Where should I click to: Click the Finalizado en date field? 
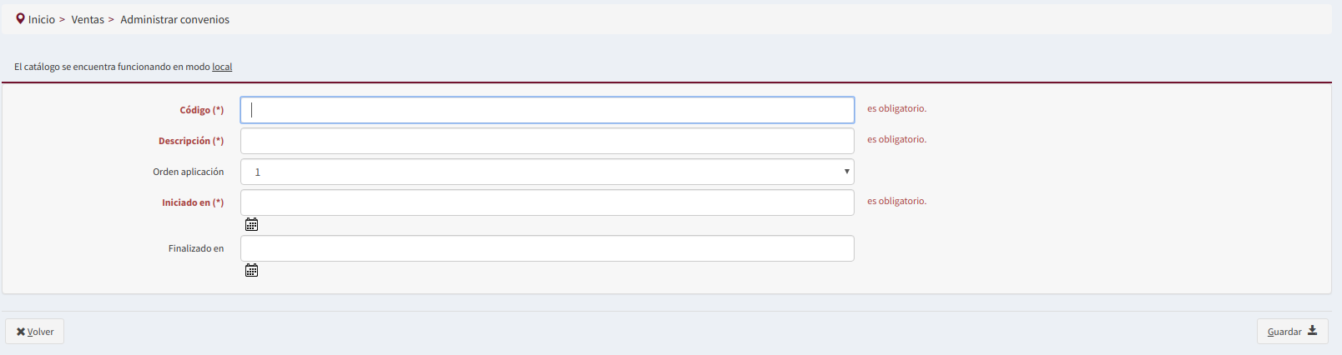point(547,248)
